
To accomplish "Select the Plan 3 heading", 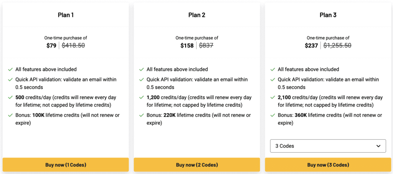I will click(x=328, y=15).
